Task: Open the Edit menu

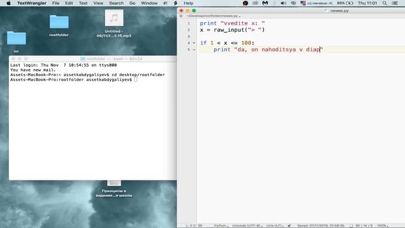Action: click(69, 3)
